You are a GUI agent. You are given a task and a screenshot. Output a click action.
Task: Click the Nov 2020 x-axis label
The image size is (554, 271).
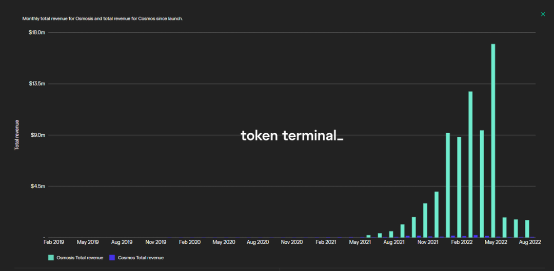[292, 242]
